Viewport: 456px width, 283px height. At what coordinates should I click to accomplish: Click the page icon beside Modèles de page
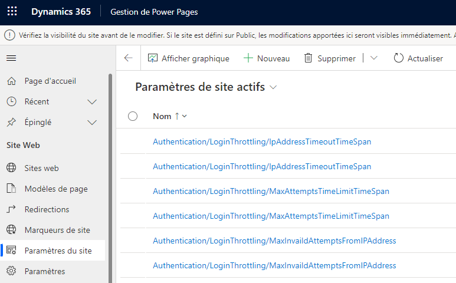[x=11, y=188]
